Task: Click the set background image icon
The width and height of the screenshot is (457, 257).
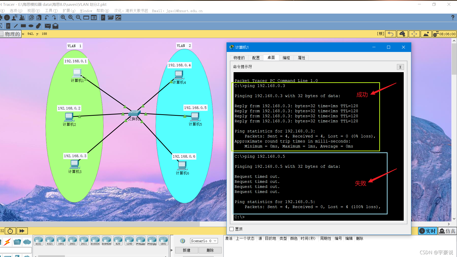Action: pyautogui.click(x=426, y=34)
